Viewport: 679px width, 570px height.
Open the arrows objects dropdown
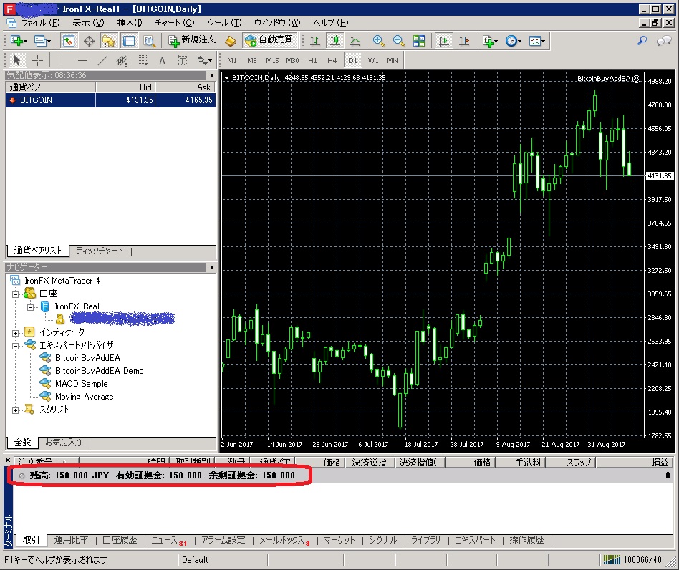tap(204, 60)
